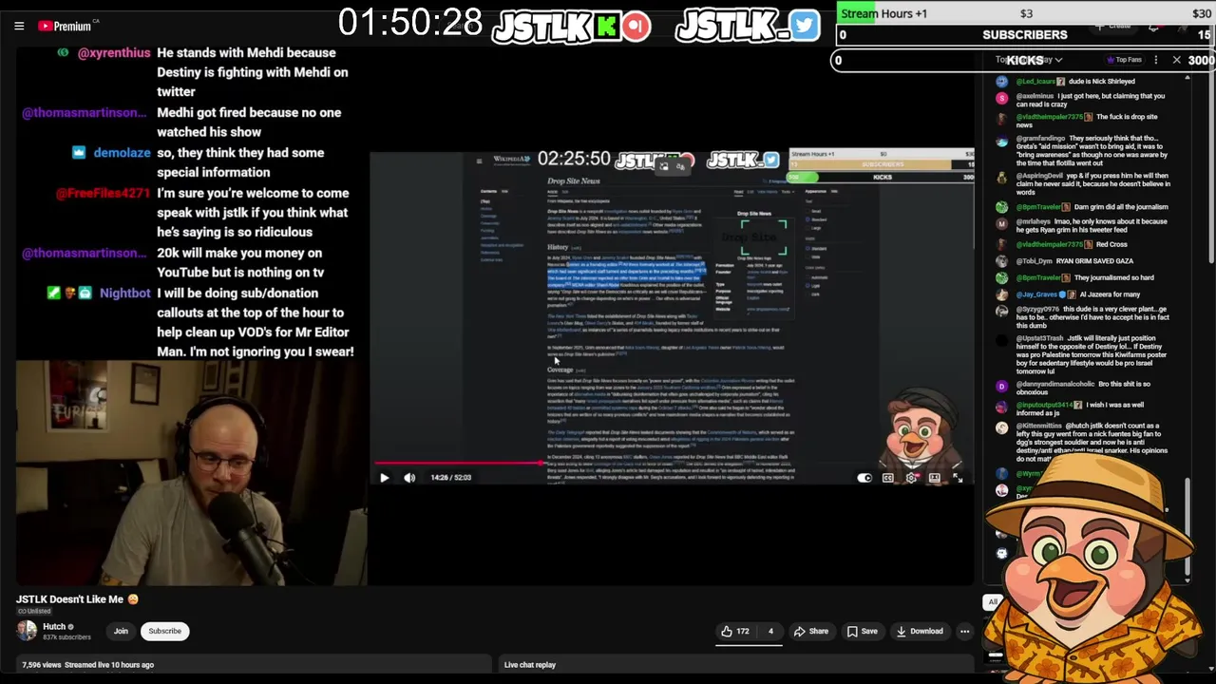
Task: Click the @axelminus chat username
Action: click(x=1035, y=96)
